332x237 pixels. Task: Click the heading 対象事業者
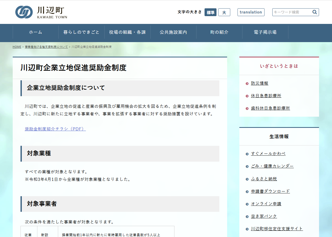tap(42, 204)
